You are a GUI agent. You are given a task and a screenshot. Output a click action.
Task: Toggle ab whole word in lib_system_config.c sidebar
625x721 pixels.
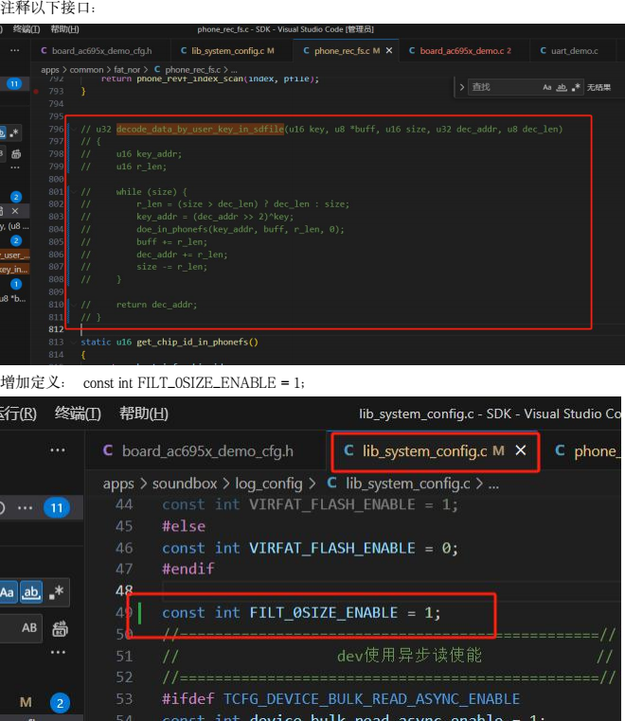click(31, 592)
